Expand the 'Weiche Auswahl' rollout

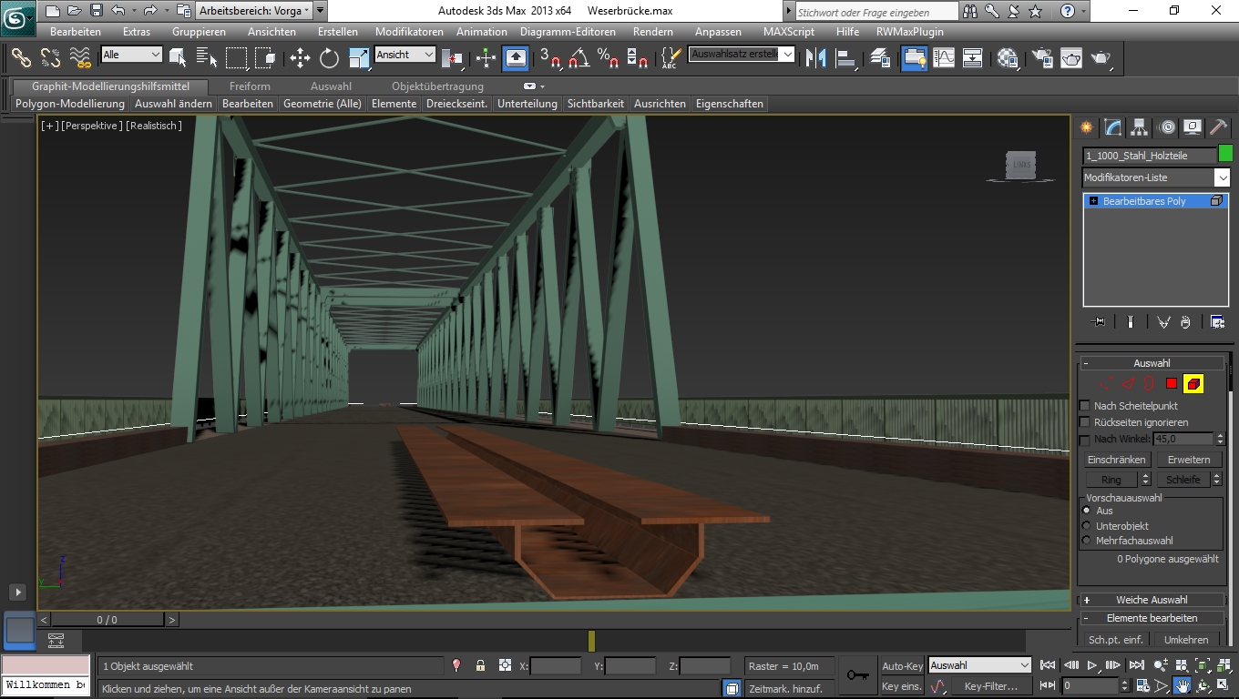(1152, 600)
